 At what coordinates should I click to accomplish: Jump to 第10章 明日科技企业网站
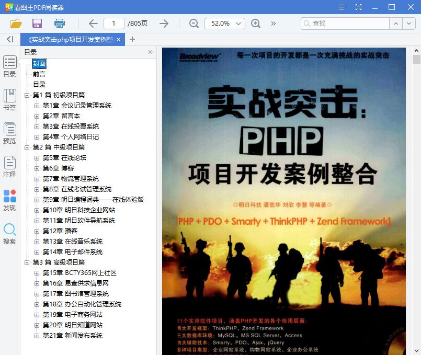click(x=79, y=210)
